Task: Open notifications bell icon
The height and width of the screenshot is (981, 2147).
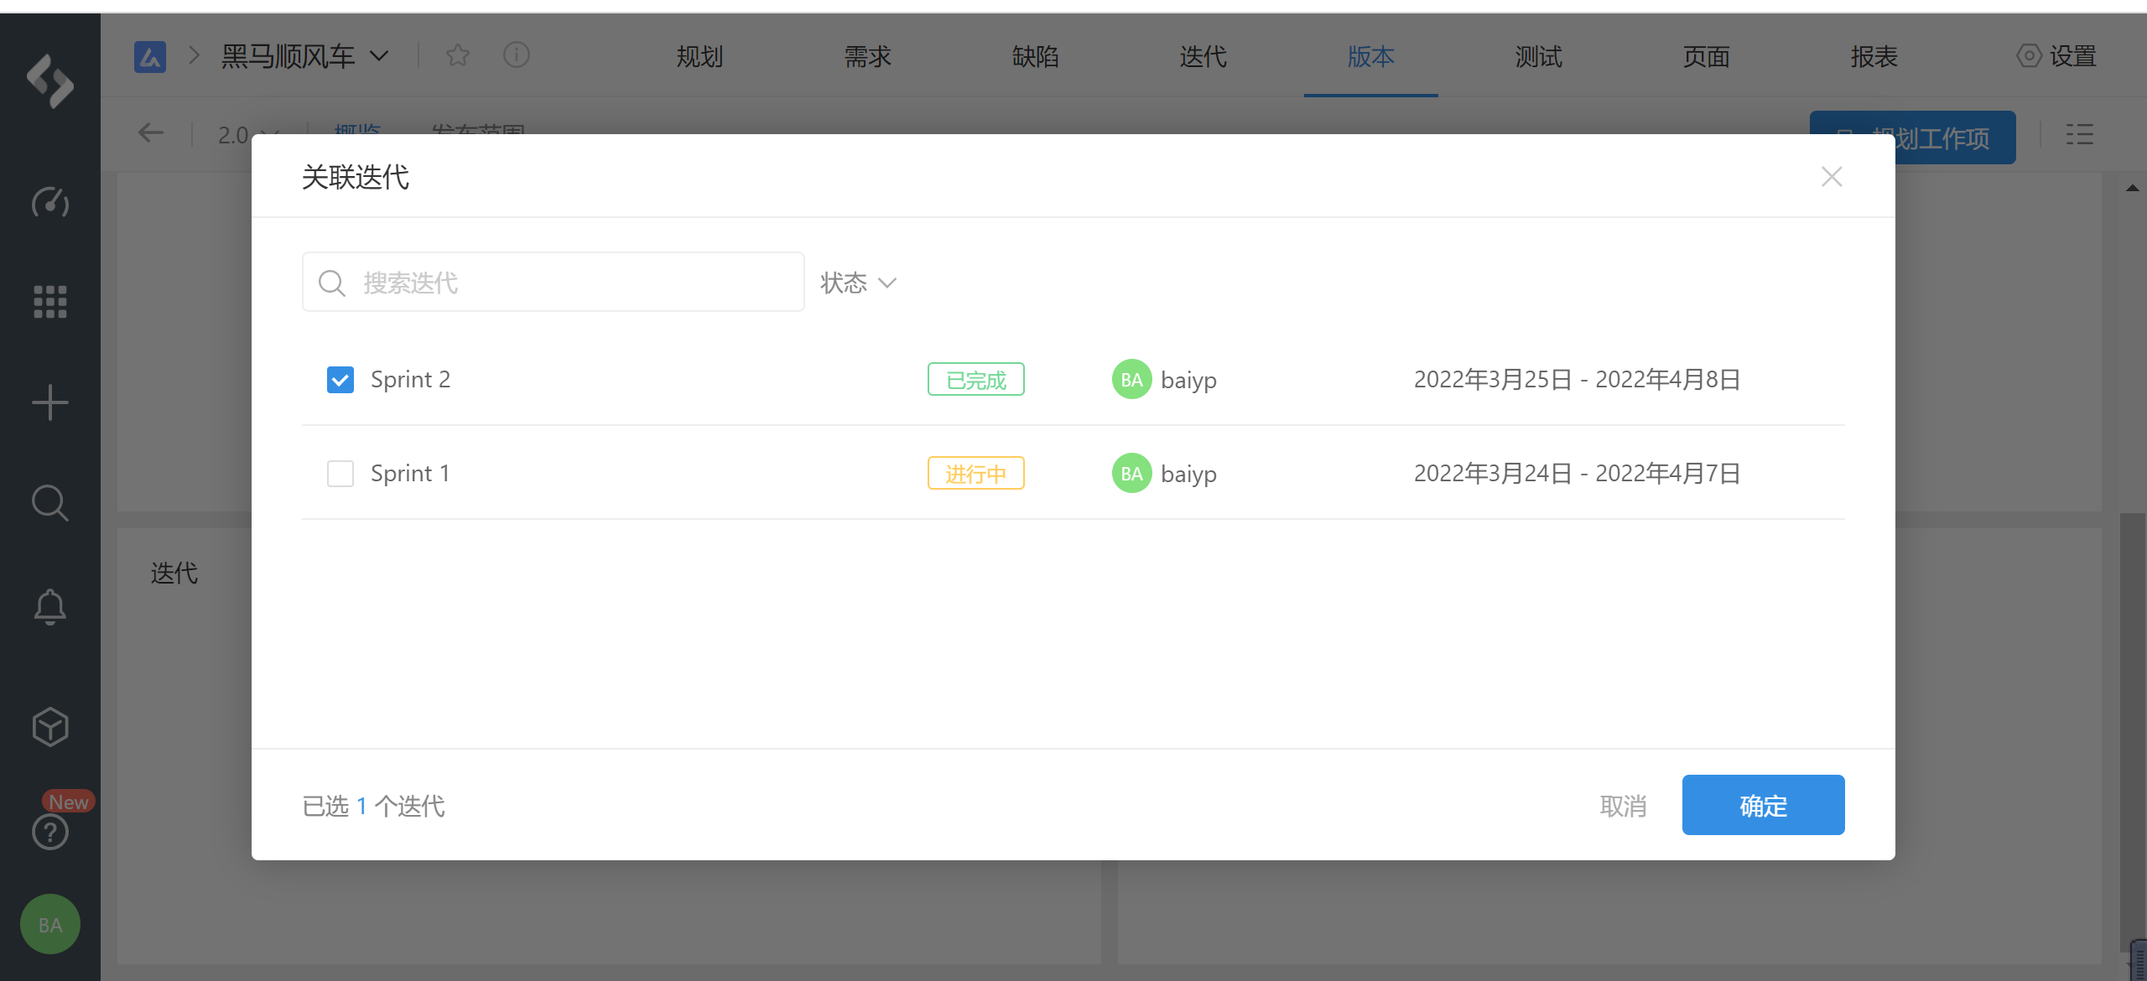Action: pos(50,606)
